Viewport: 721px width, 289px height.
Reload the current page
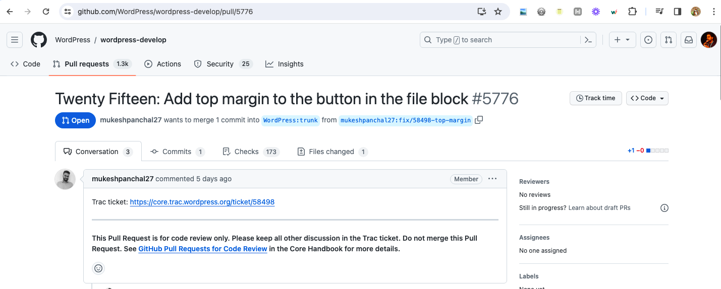(46, 12)
